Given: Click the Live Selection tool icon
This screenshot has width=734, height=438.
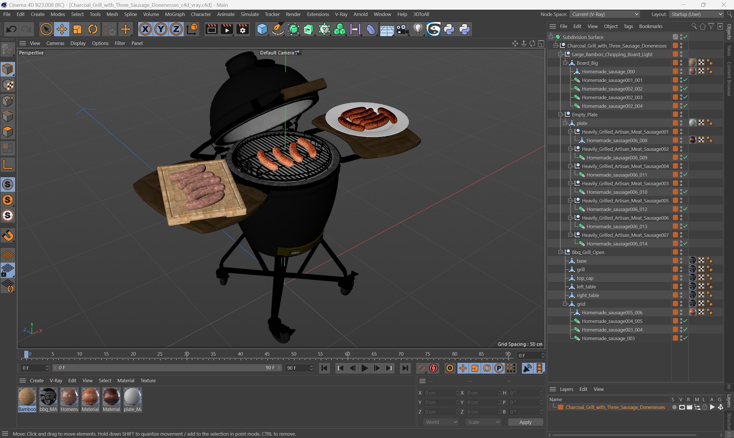Looking at the screenshot, I should point(46,29).
